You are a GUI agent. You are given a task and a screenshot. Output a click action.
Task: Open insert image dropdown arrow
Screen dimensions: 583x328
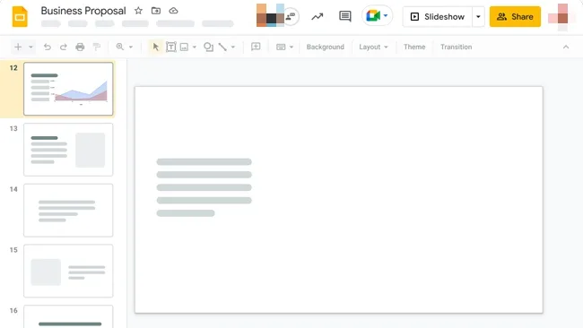click(195, 47)
